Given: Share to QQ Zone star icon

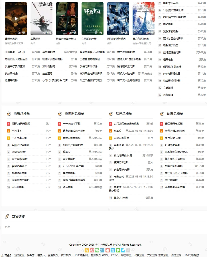Looking at the screenshot, I should point(87,250).
